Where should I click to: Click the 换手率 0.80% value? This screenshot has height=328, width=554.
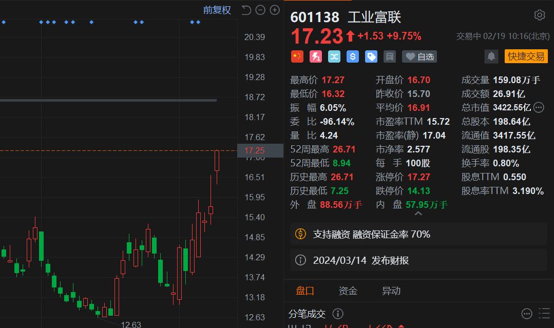tap(506, 163)
